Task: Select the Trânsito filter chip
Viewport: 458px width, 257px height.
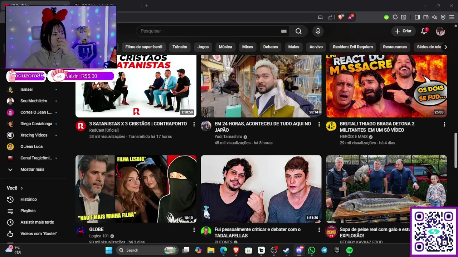Action: (x=180, y=47)
